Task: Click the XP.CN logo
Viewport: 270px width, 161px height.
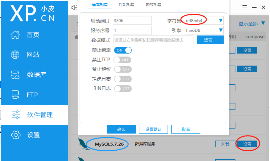Action: [32, 13]
